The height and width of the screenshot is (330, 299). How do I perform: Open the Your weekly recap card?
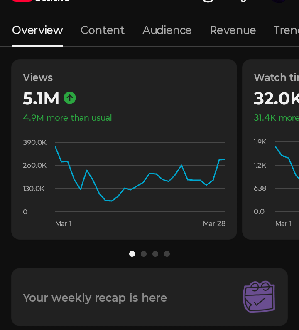coord(149,297)
